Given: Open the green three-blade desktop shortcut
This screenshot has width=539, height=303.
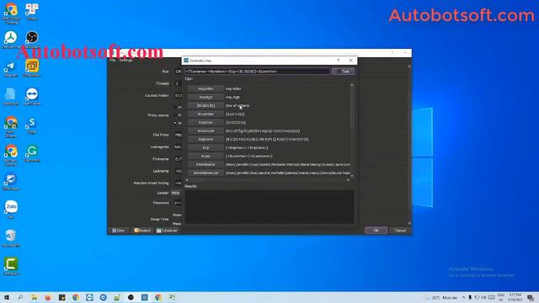Looking at the screenshot, I should 11,40.
